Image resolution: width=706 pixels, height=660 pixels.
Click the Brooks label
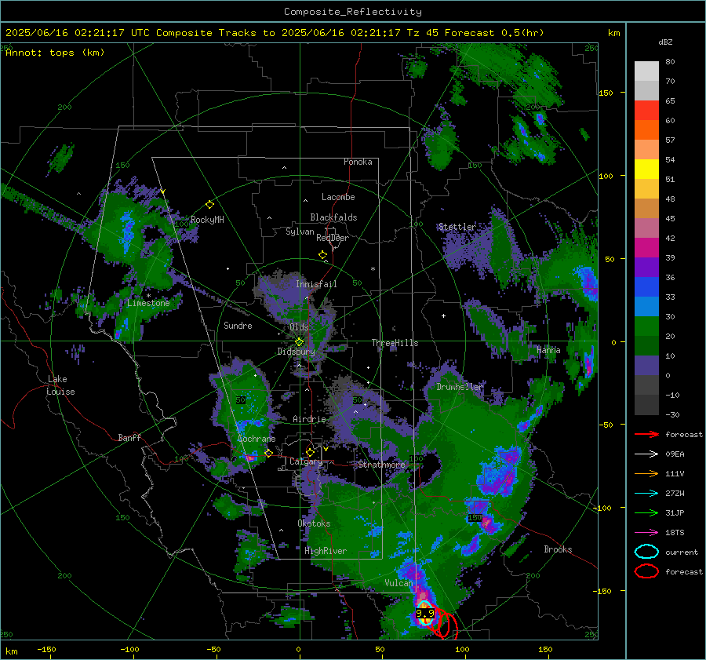pos(558,549)
